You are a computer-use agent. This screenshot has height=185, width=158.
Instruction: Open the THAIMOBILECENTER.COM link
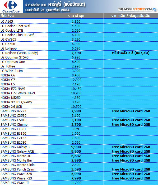pos(135,9)
